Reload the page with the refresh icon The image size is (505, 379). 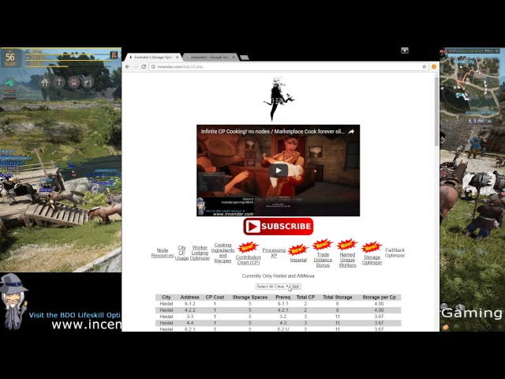(144, 67)
